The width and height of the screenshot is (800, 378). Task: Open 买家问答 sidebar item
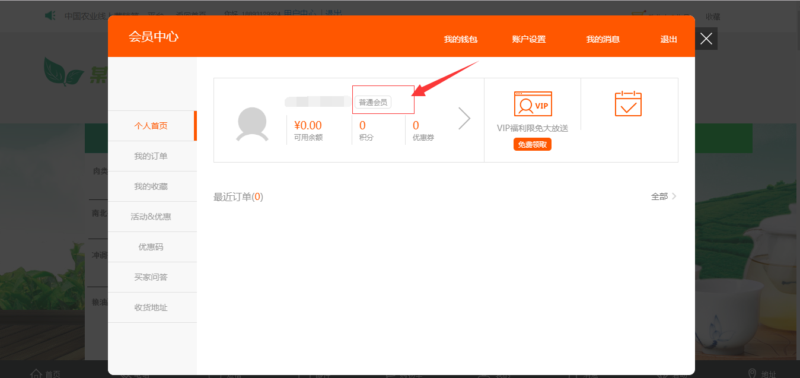(151, 277)
